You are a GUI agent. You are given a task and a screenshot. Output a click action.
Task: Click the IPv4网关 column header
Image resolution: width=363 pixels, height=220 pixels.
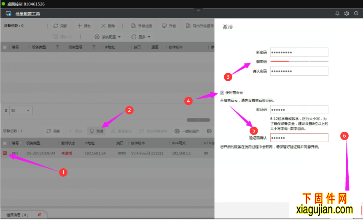[x=179, y=143]
